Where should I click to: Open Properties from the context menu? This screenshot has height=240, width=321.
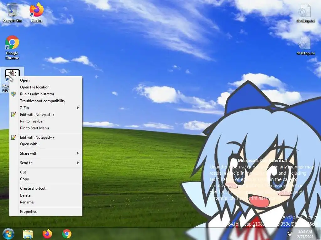(46, 212)
